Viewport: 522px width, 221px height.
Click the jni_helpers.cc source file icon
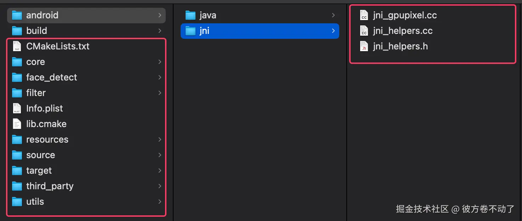pos(364,31)
